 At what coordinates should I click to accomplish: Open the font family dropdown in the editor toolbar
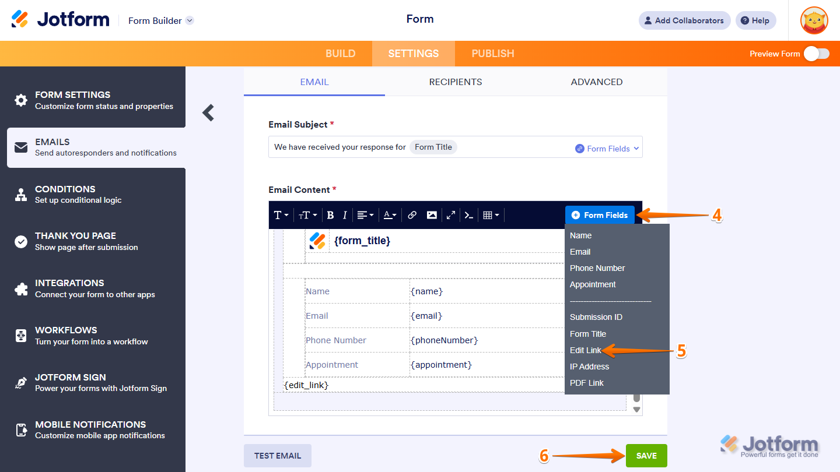click(281, 215)
